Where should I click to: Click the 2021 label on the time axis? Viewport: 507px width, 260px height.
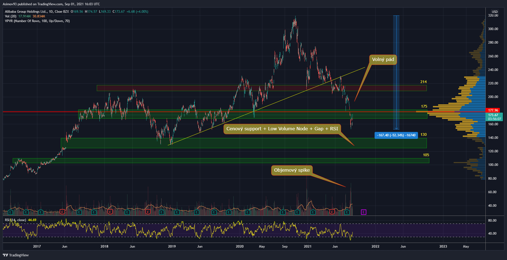coord(307,246)
